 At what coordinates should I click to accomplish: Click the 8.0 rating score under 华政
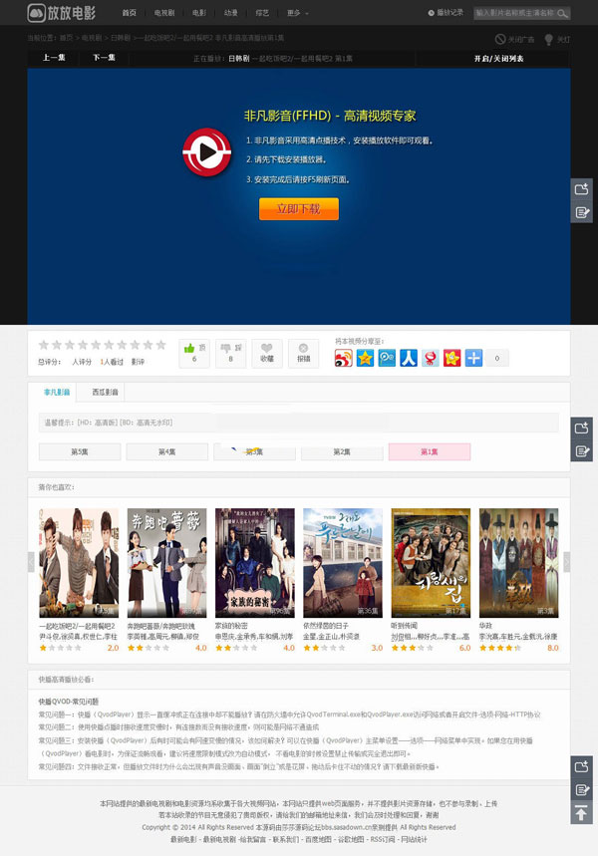point(553,648)
